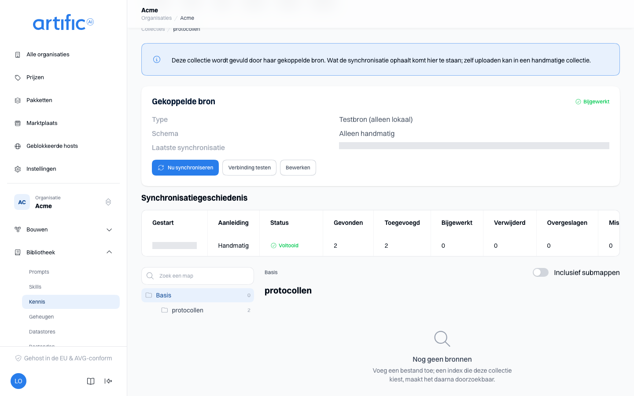
Task: Click the Basis breadcrumb above protocollen
Action: pos(271,272)
